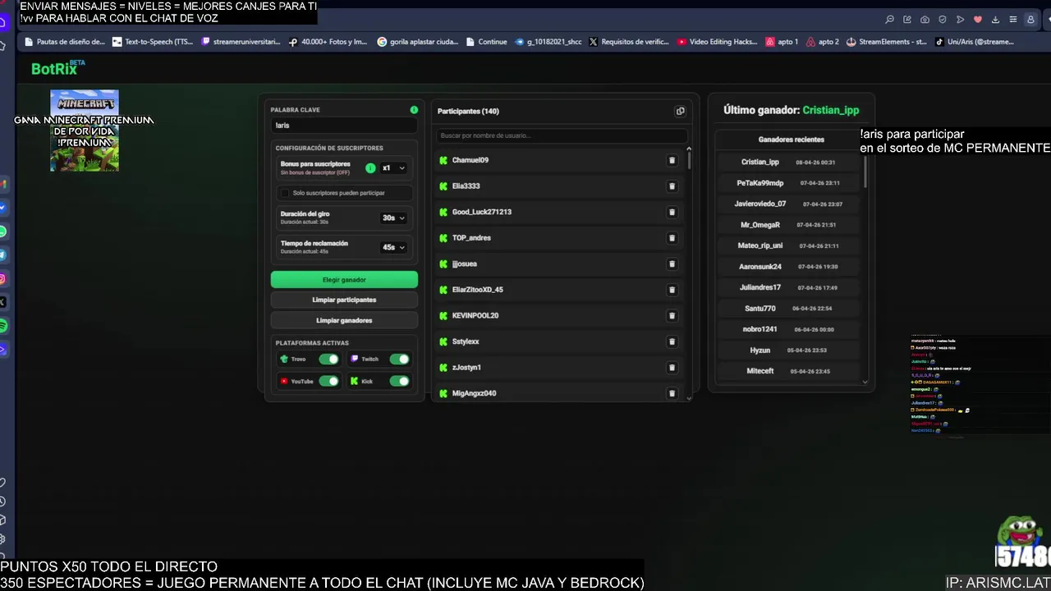Image resolution: width=1051 pixels, height=591 pixels.
Task: Select recent winner Cristian_ipp row
Action: [x=789, y=163]
